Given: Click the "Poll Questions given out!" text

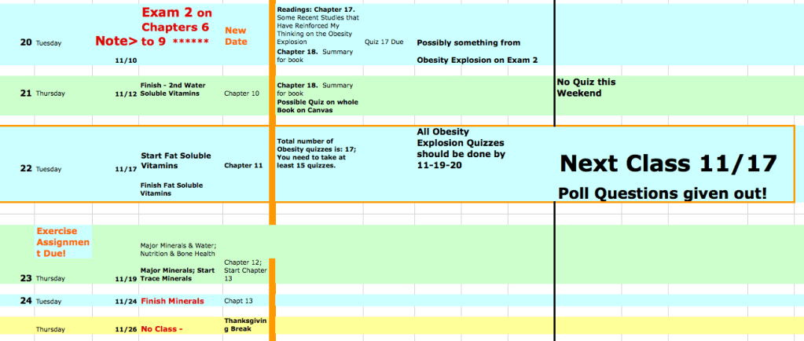Looking at the screenshot, I should [662, 192].
